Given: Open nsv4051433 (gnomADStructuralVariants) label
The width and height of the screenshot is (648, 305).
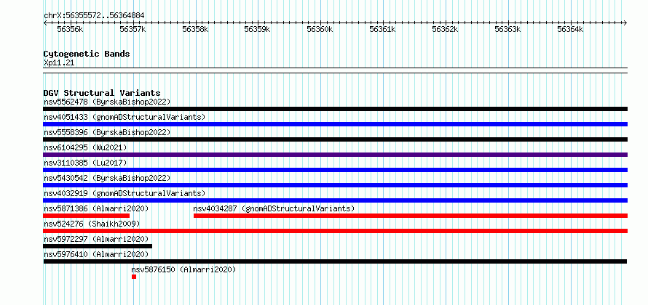Looking at the screenshot, I should click(x=125, y=117).
